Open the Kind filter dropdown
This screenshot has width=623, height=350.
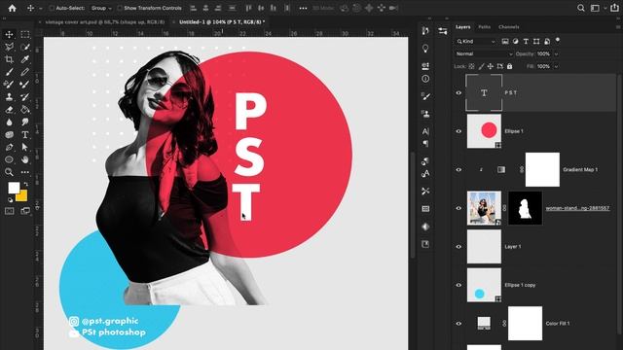(476, 41)
